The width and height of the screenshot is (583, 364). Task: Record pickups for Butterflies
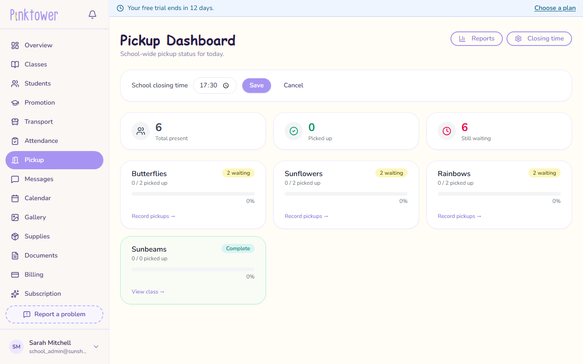(x=153, y=217)
